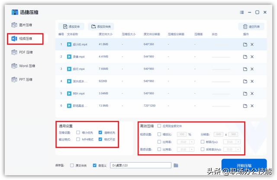Remove 超小的.mp4 with its X icon
This screenshot has width=277, height=180.
click(252, 44)
